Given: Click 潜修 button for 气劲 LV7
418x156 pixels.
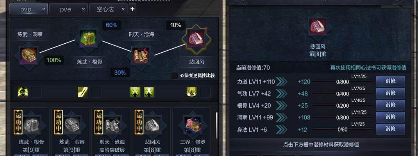Looking at the screenshot, I should click(391, 94).
